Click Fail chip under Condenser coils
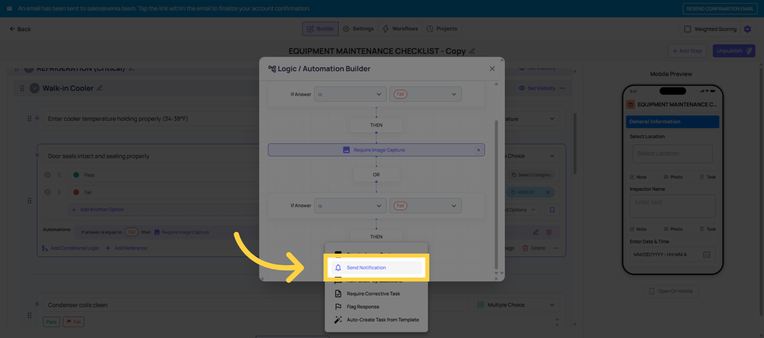This screenshot has width=764, height=338. pos(74,322)
